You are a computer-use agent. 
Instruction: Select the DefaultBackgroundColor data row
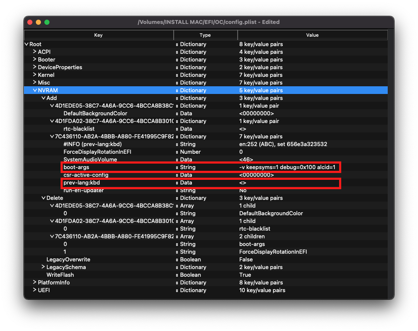tap(206, 113)
